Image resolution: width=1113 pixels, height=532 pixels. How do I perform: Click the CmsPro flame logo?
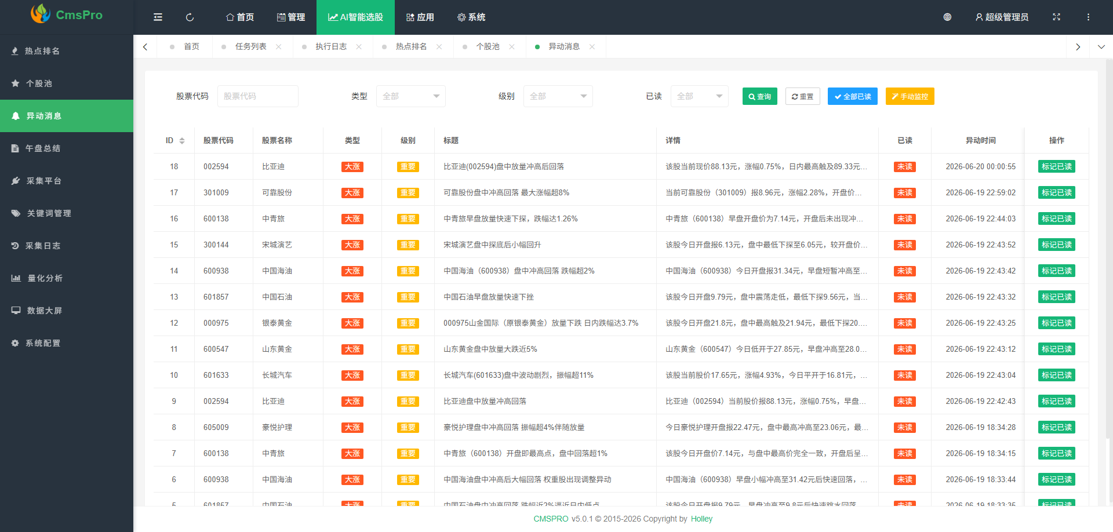(x=41, y=14)
